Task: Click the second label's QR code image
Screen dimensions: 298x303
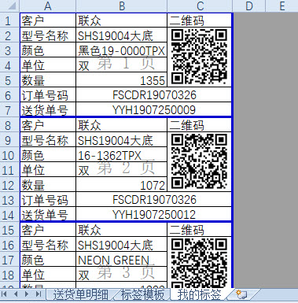Action: [x=199, y=161]
